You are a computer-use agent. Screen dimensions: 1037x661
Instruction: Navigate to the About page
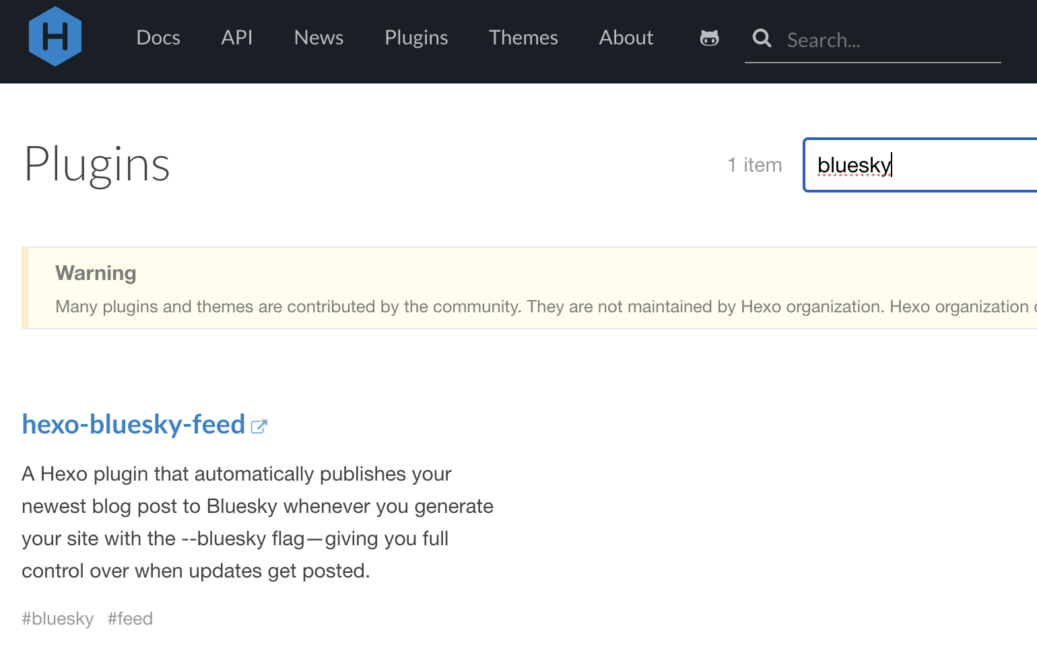[x=626, y=38]
